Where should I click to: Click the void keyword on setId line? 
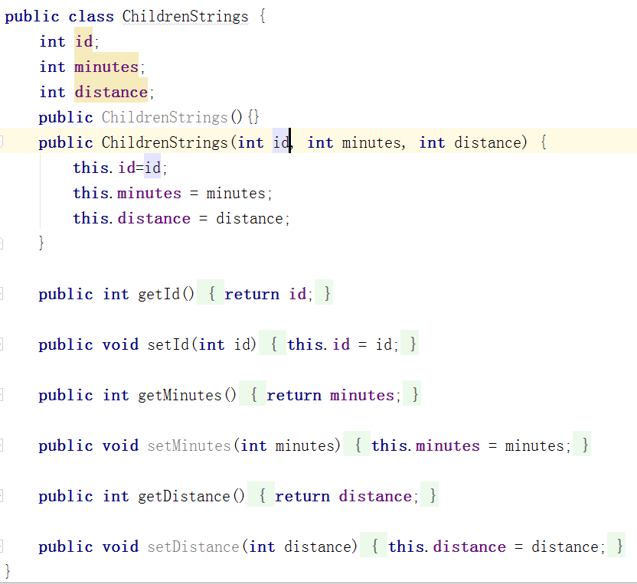click(120, 344)
